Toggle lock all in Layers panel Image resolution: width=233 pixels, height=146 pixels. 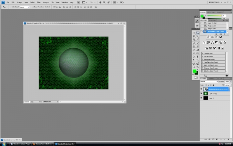point(213,85)
